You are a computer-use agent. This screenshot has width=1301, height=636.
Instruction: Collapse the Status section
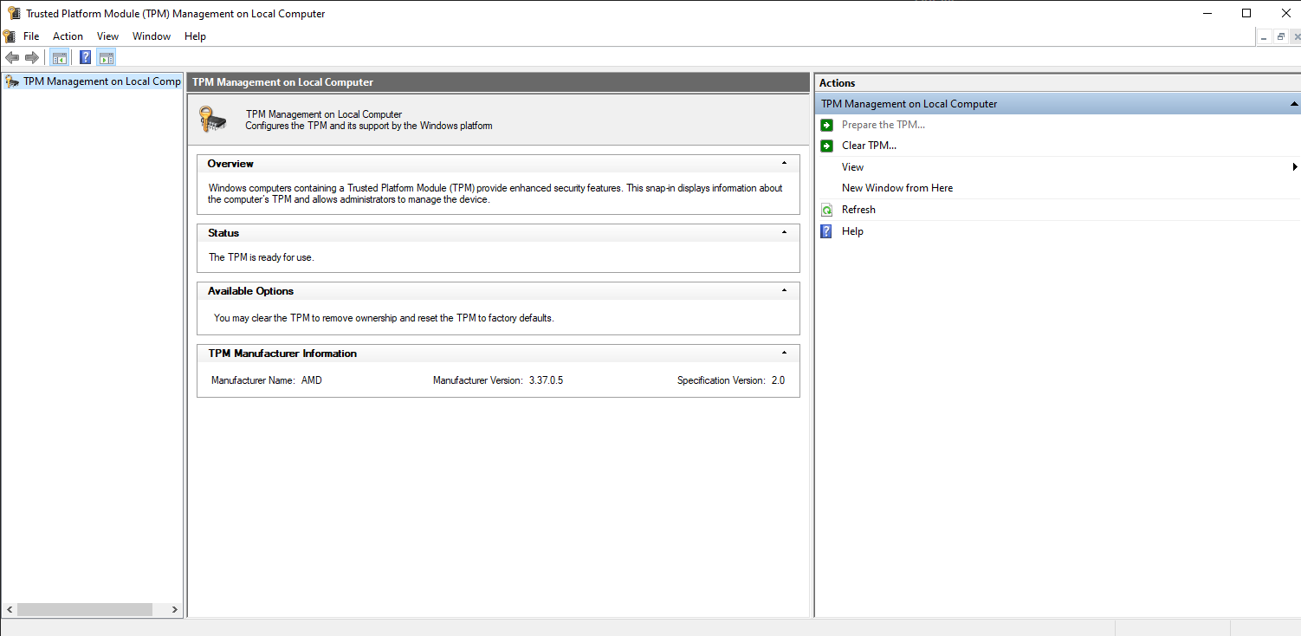(784, 232)
